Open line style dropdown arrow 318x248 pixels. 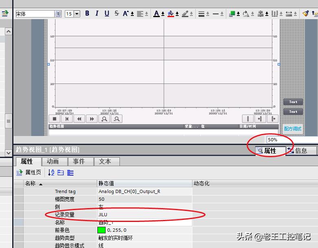(x=208, y=14)
